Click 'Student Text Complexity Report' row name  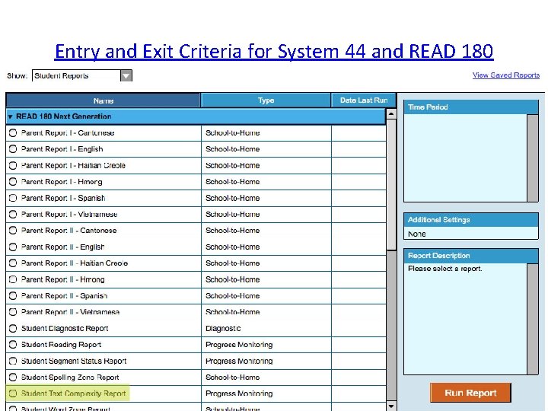(x=73, y=393)
